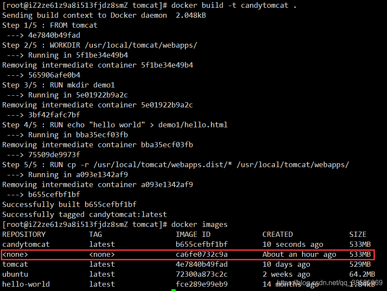Click 'ubuntu' repository name
This screenshot has width=387, height=291.
tap(15, 274)
